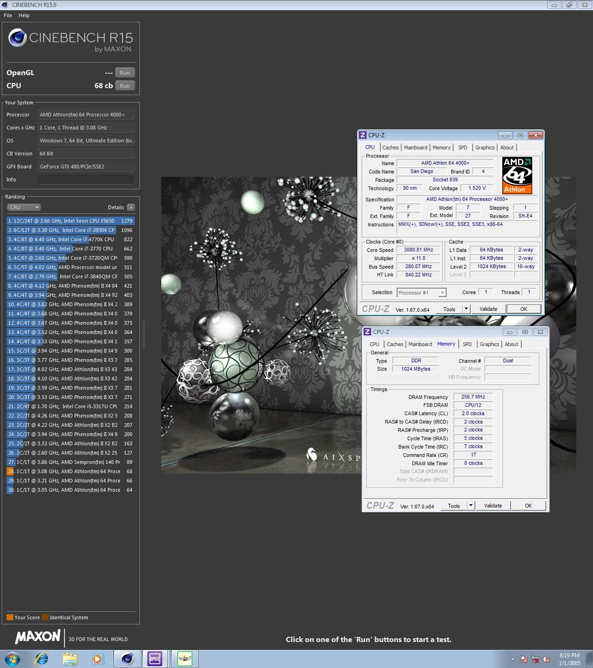Image resolution: width=593 pixels, height=668 pixels.
Task: Open the Help menu
Action: [x=24, y=15]
